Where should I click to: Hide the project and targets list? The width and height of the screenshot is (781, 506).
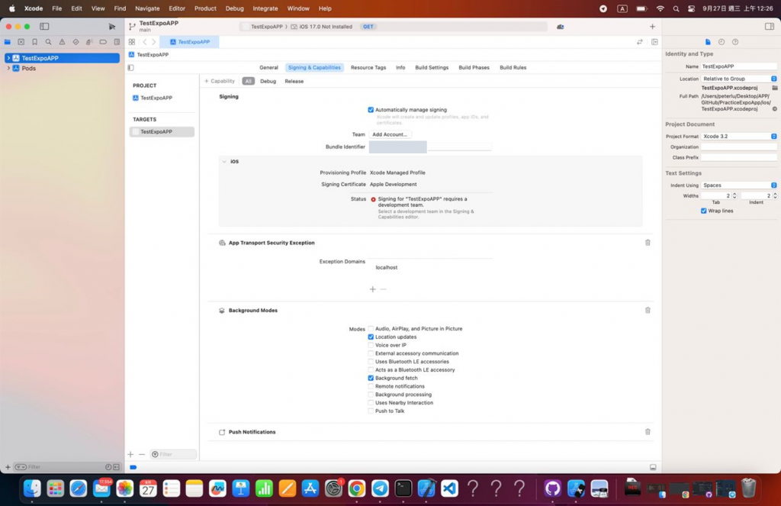[x=130, y=68]
